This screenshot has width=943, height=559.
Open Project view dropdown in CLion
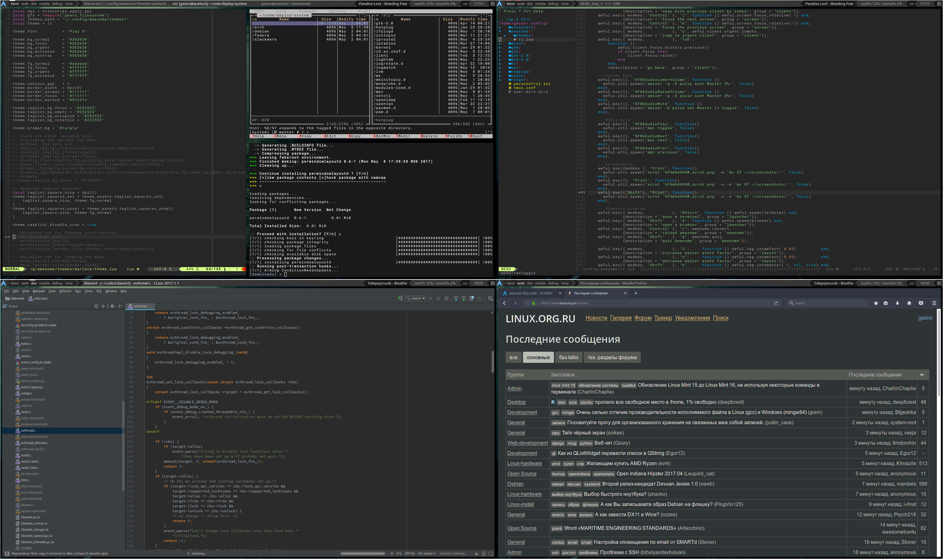click(x=10, y=306)
